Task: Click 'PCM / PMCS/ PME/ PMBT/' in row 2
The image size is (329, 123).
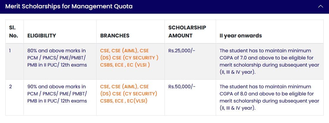Action: click(57, 94)
